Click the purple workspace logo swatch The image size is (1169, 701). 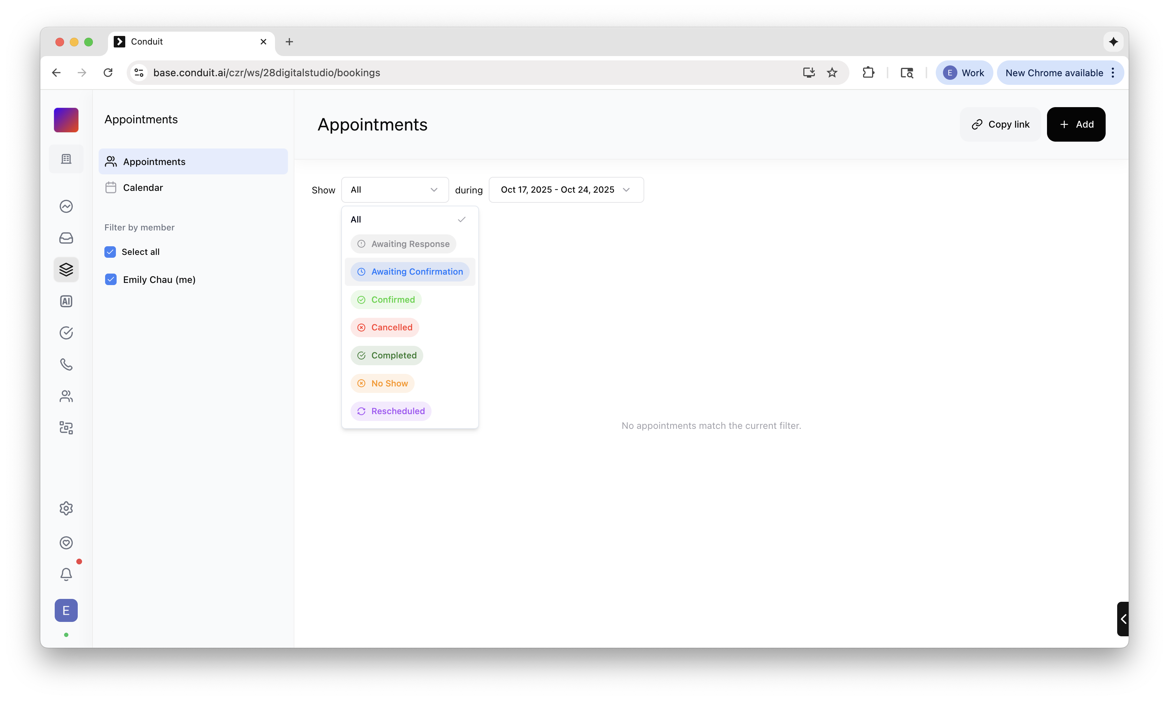[x=66, y=120]
